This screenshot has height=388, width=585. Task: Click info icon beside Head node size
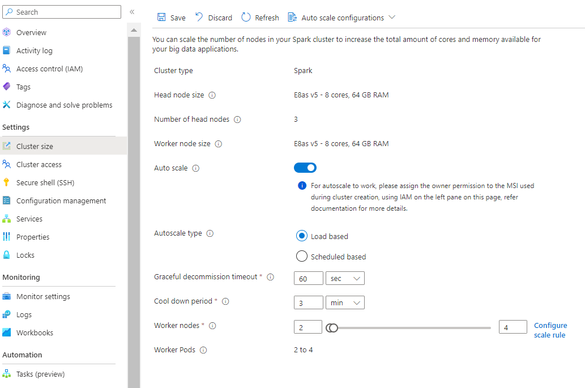pyautogui.click(x=212, y=95)
